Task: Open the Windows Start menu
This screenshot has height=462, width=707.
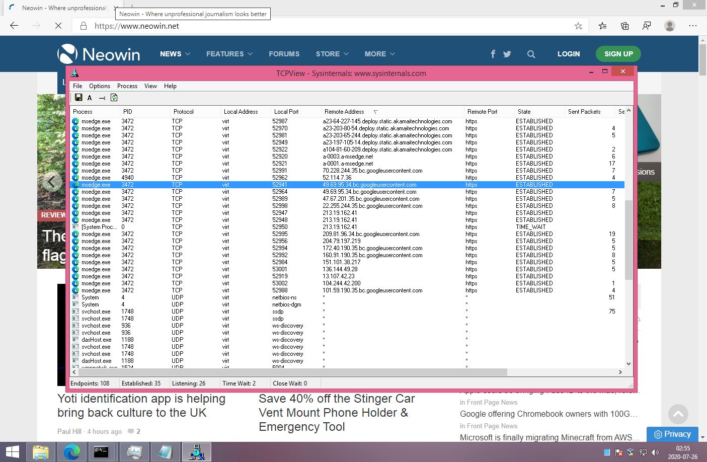Action: (x=13, y=452)
